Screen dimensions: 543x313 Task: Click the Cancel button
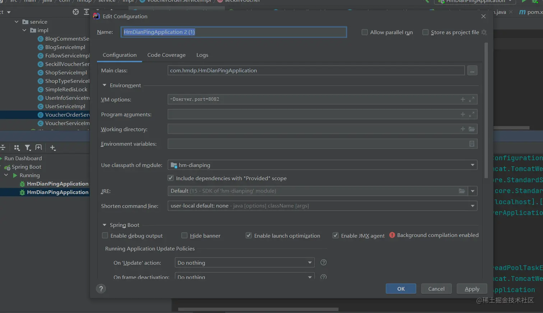436,289
